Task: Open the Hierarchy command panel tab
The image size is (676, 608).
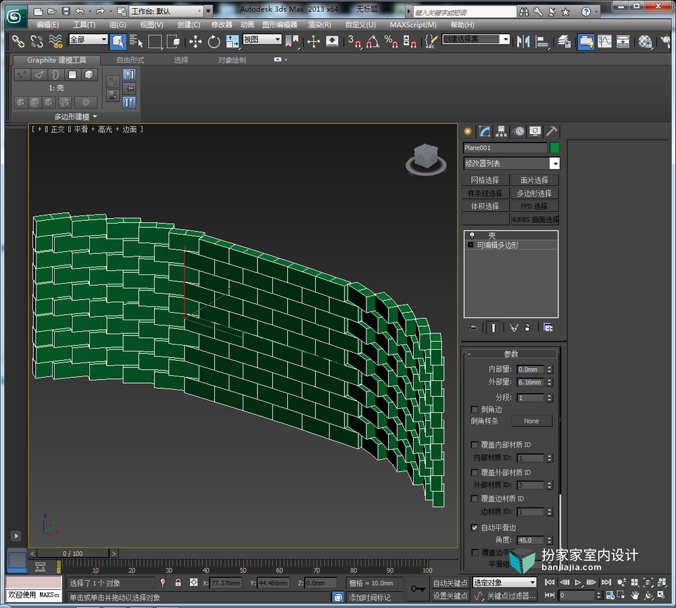Action: click(501, 132)
